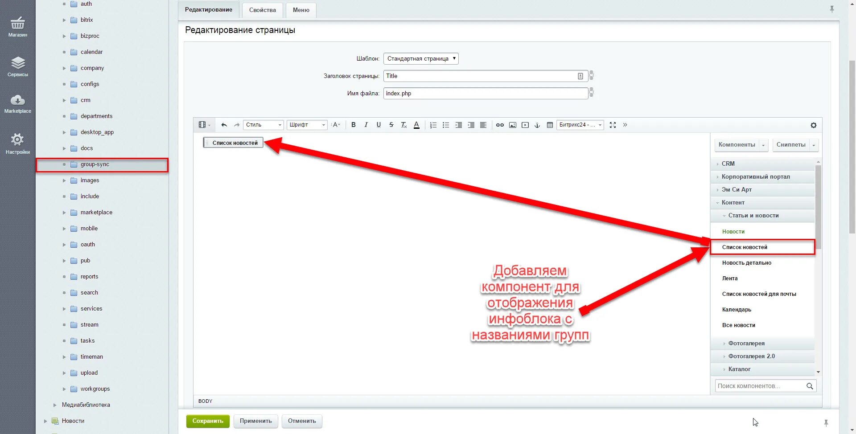This screenshot has width=856, height=434.
Task: Open the Битрикс24 template dropdown
Action: [580, 125]
